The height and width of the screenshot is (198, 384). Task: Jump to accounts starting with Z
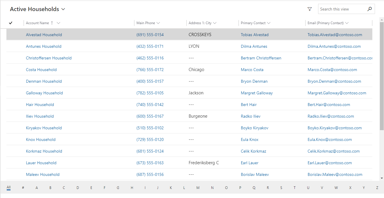click(377, 188)
